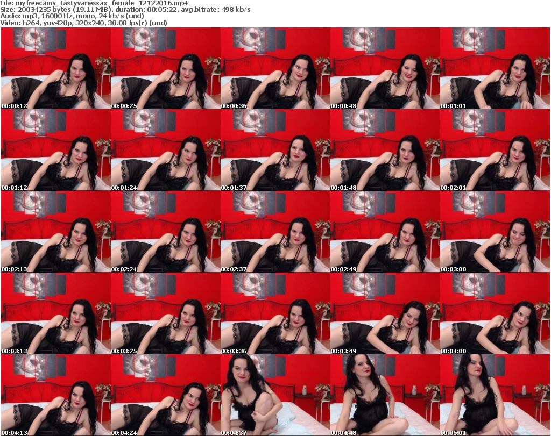The image size is (551, 436).
Task: Open the frame stamped 00:02:01
Action: (495, 150)
